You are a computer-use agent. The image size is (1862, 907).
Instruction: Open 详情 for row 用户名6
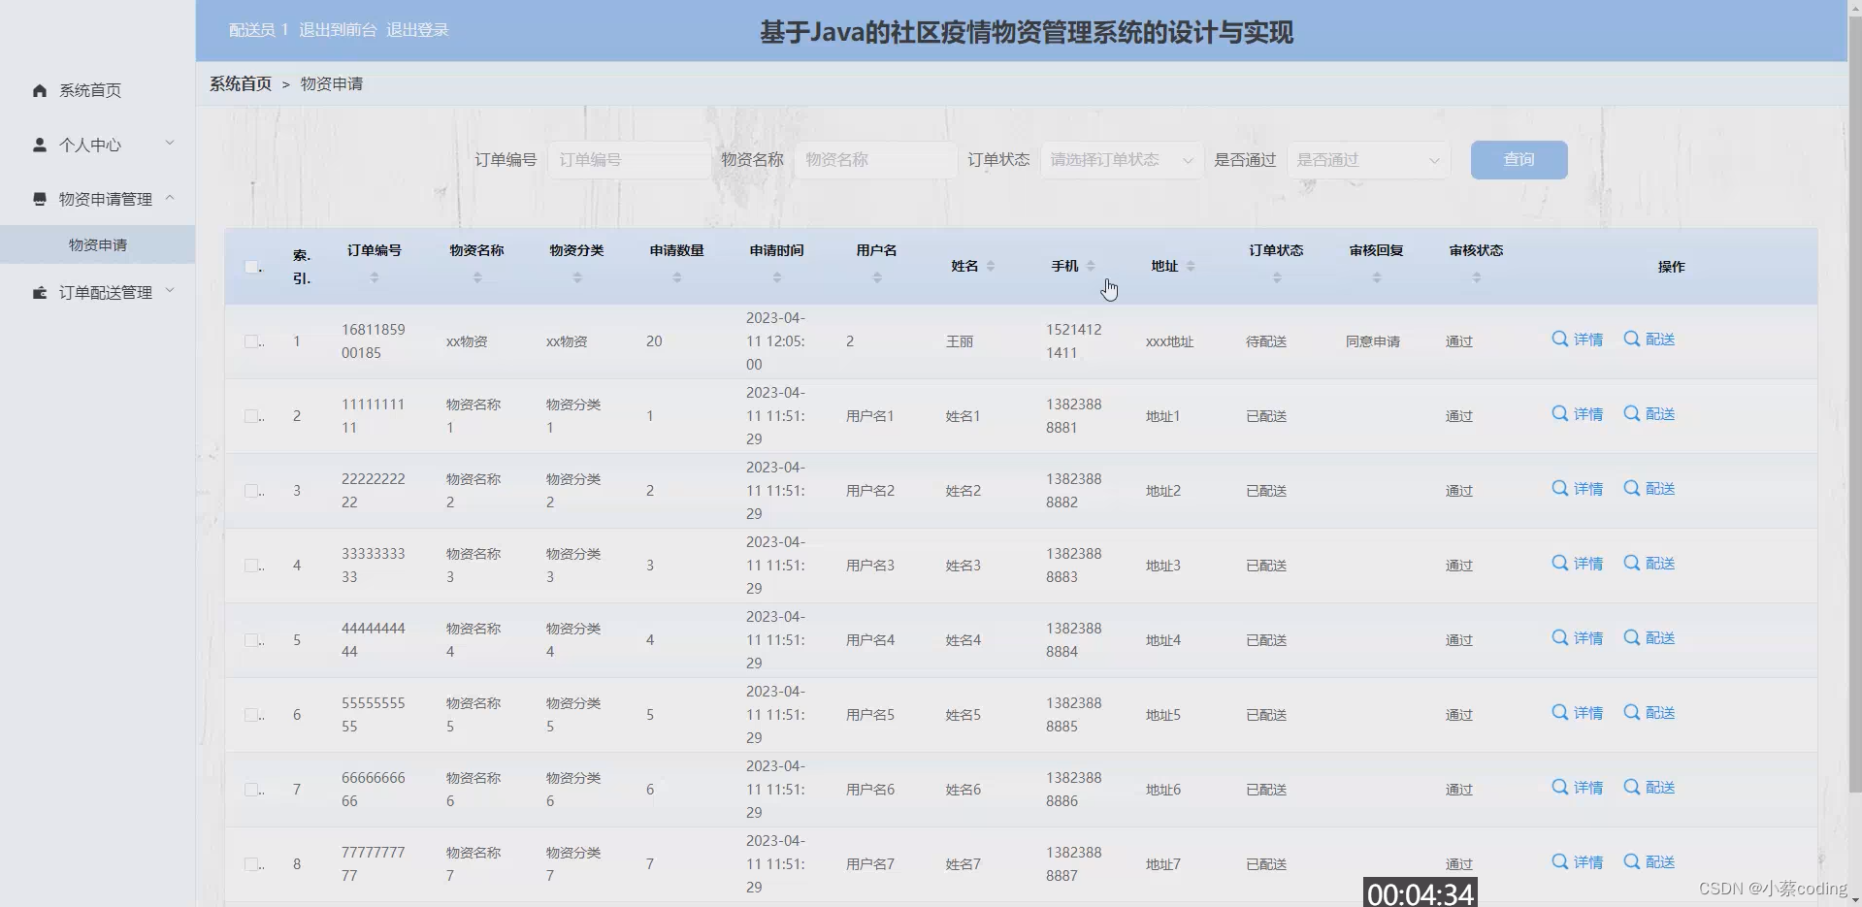(1577, 788)
